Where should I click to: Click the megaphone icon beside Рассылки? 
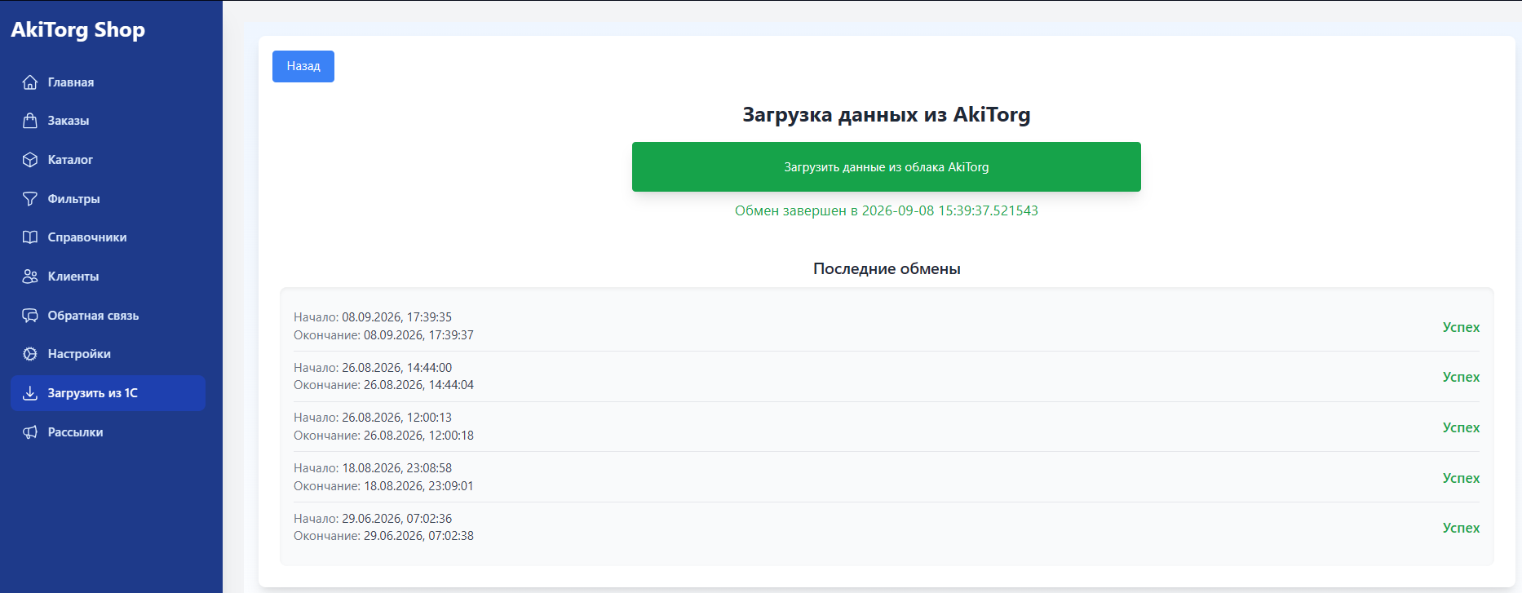(30, 432)
